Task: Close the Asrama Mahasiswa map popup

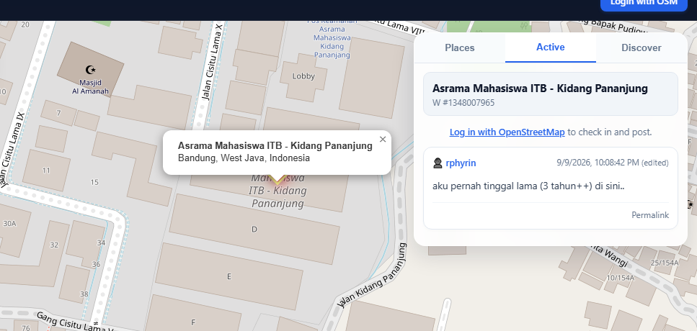Action: coord(383,140)
